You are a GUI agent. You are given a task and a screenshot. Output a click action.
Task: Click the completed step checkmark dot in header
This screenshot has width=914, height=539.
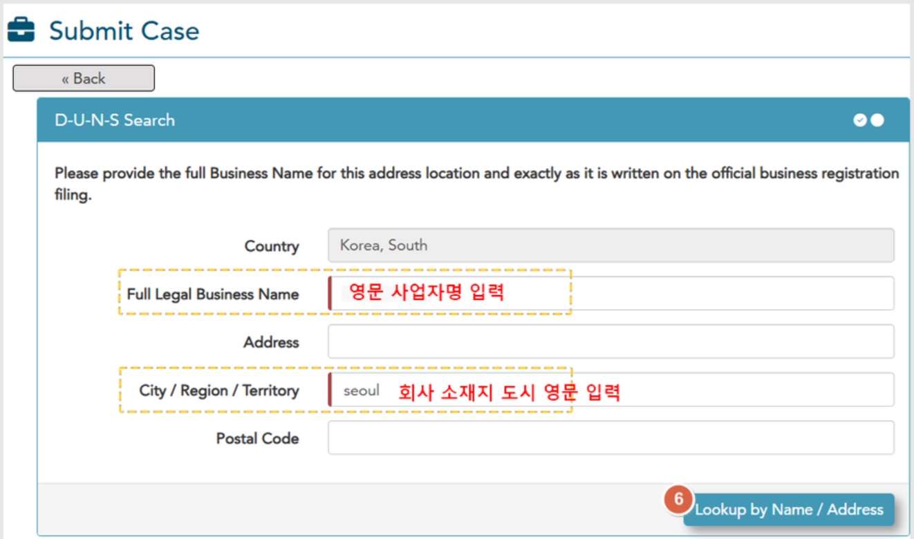[859, 120]
